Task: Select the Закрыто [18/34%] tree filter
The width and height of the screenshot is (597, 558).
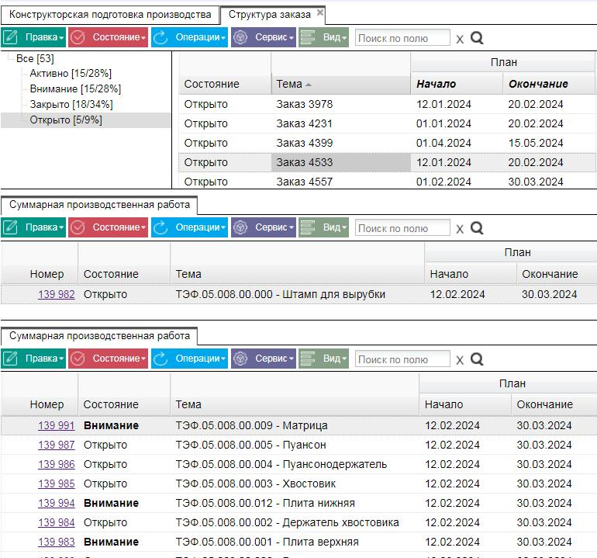Action: pyautogui.click(x=71, y=105)
